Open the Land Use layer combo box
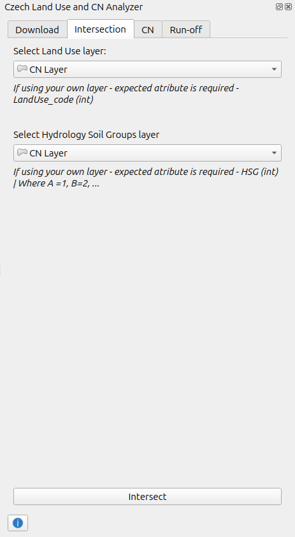The width and height of the screenshot is (295, 537). click(x=147, y=69)
